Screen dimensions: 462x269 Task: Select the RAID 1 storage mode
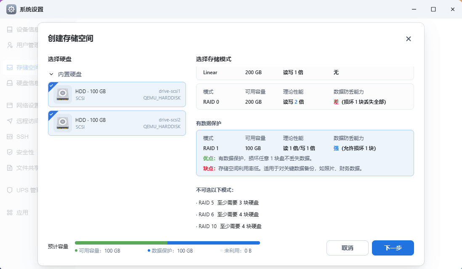(305, 153)
